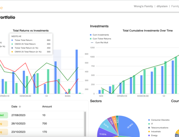Toggle Industrials sector legend item
Viewport: 179px width, 137px height.
coord(155,131)
